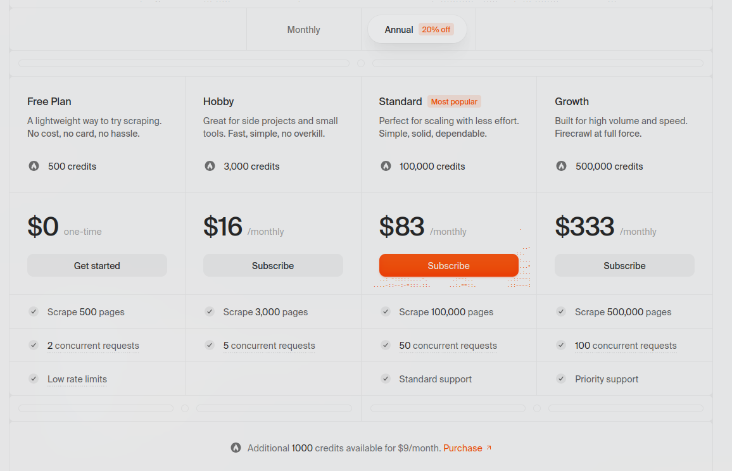The height and width of the screenshot is (471, 732).
Task: Subscribe to the Hobby plan
Action: coord(273,266)
